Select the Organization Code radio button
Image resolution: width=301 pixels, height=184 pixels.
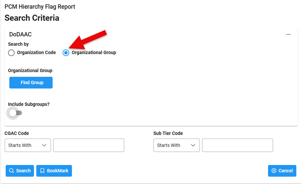[11, 53]
